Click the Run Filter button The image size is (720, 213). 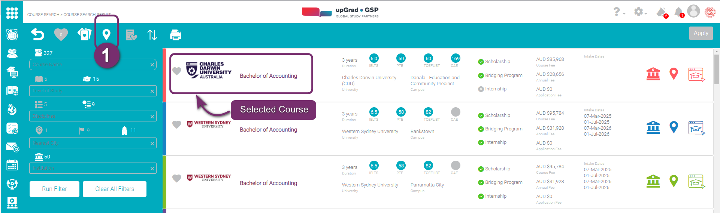54,189
